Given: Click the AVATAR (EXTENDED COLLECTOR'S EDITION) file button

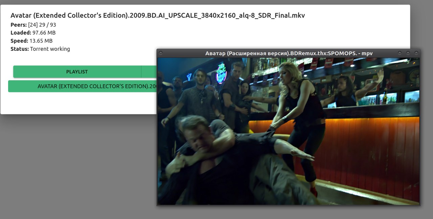Looking at the screenshot, I should pos(82,86).
